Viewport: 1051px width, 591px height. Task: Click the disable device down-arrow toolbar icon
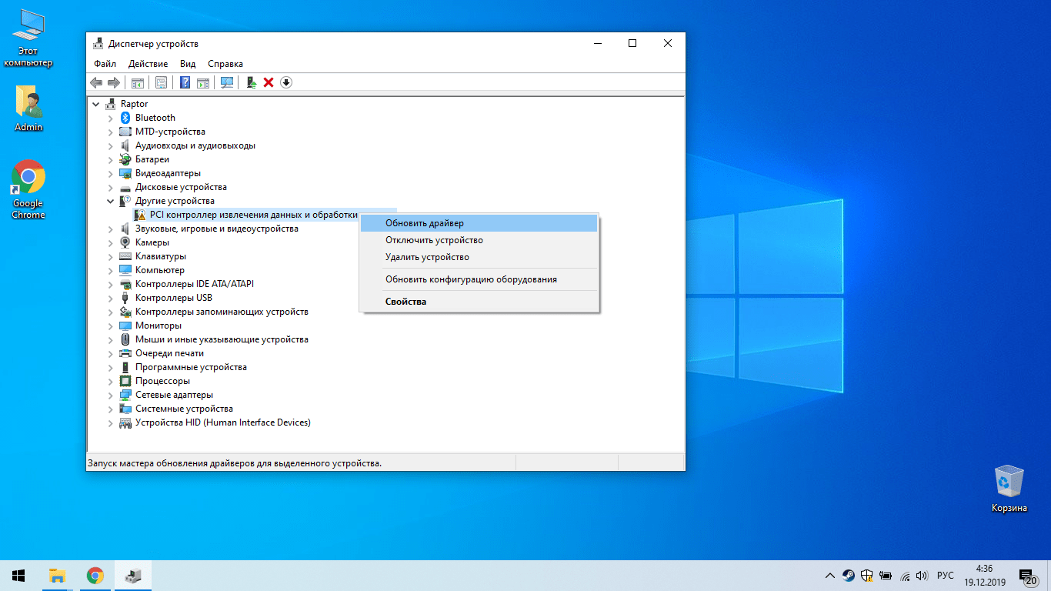coord(286,82)
